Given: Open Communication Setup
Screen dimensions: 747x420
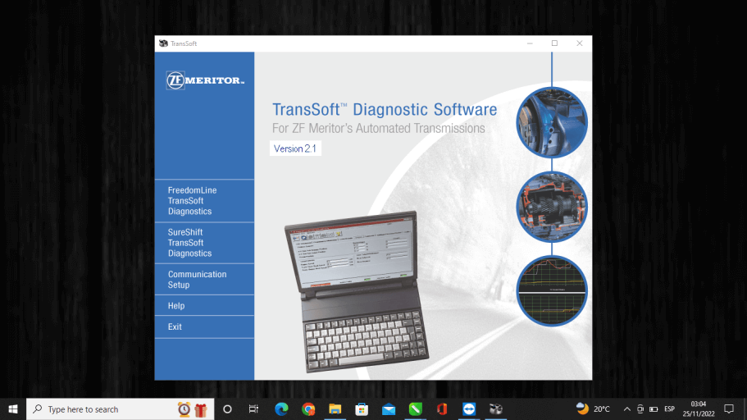Looking at the screenshot, I should (x=197, y=280).
